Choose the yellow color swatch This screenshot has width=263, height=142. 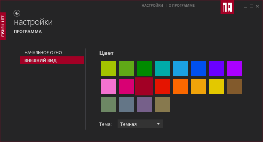[216, 86]
